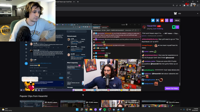Open the Windows Start menu
The height and width of the screenshot is (112, 200).
pos(77,110)
